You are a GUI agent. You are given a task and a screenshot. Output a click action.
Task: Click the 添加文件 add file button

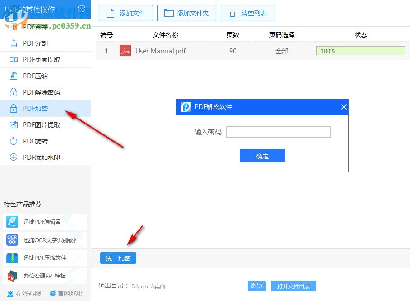click(x=125, y=13)
